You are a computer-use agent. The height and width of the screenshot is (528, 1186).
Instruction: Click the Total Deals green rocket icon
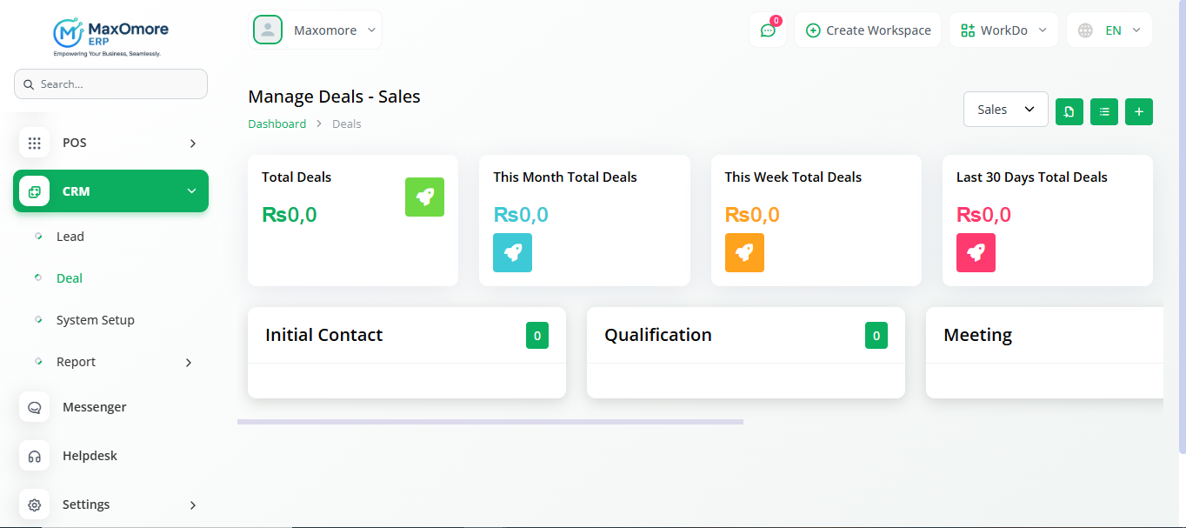(x=424, y=197)
